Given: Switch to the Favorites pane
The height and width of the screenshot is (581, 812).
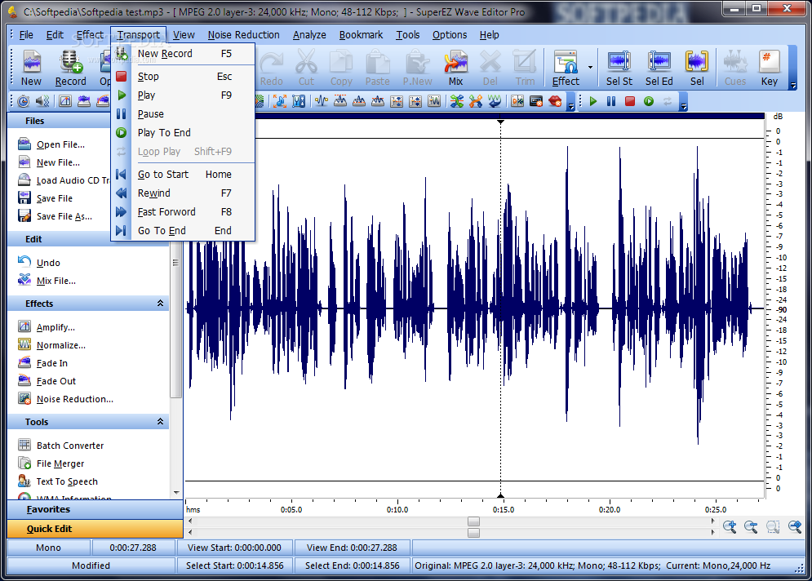Looking at the screenshot, I should coord(95,509).
